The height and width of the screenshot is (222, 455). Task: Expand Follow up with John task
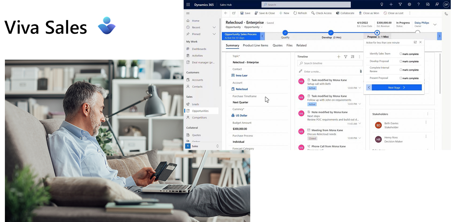[x=360, y=104]
